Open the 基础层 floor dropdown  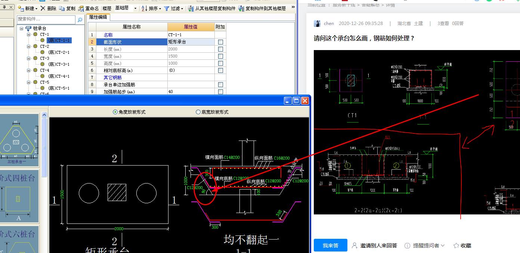click(135, 8)
